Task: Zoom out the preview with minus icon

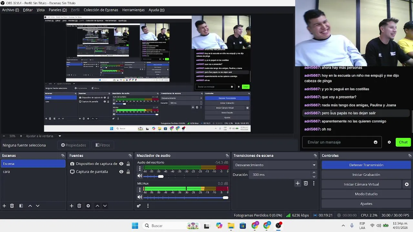Action: (x=4, y=136)
